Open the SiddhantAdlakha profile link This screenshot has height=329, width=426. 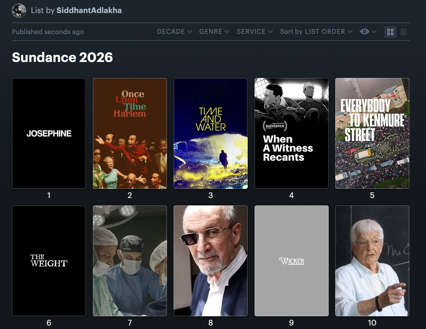89,10
